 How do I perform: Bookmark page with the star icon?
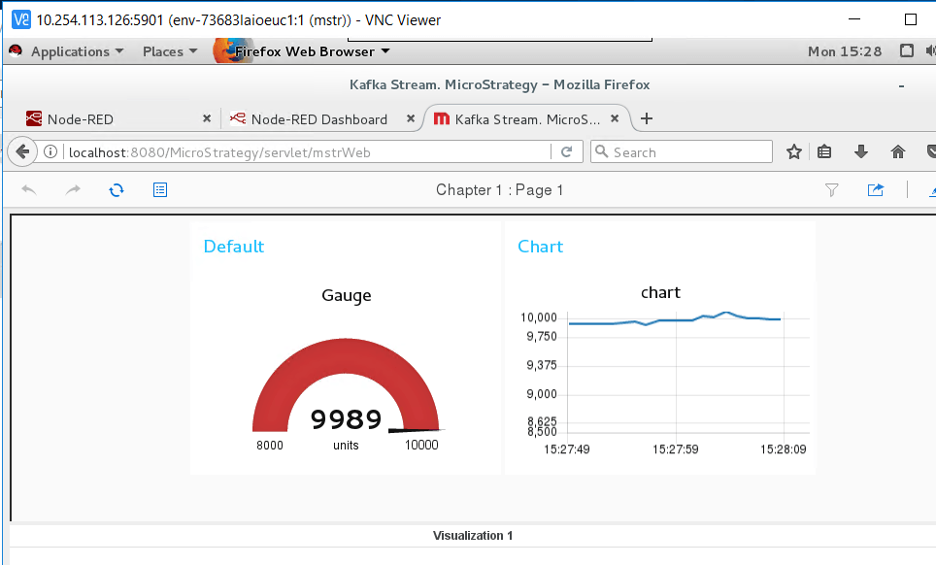coord(794,151)
